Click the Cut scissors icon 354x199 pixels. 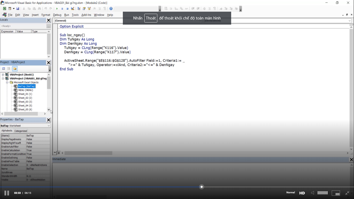24,9
